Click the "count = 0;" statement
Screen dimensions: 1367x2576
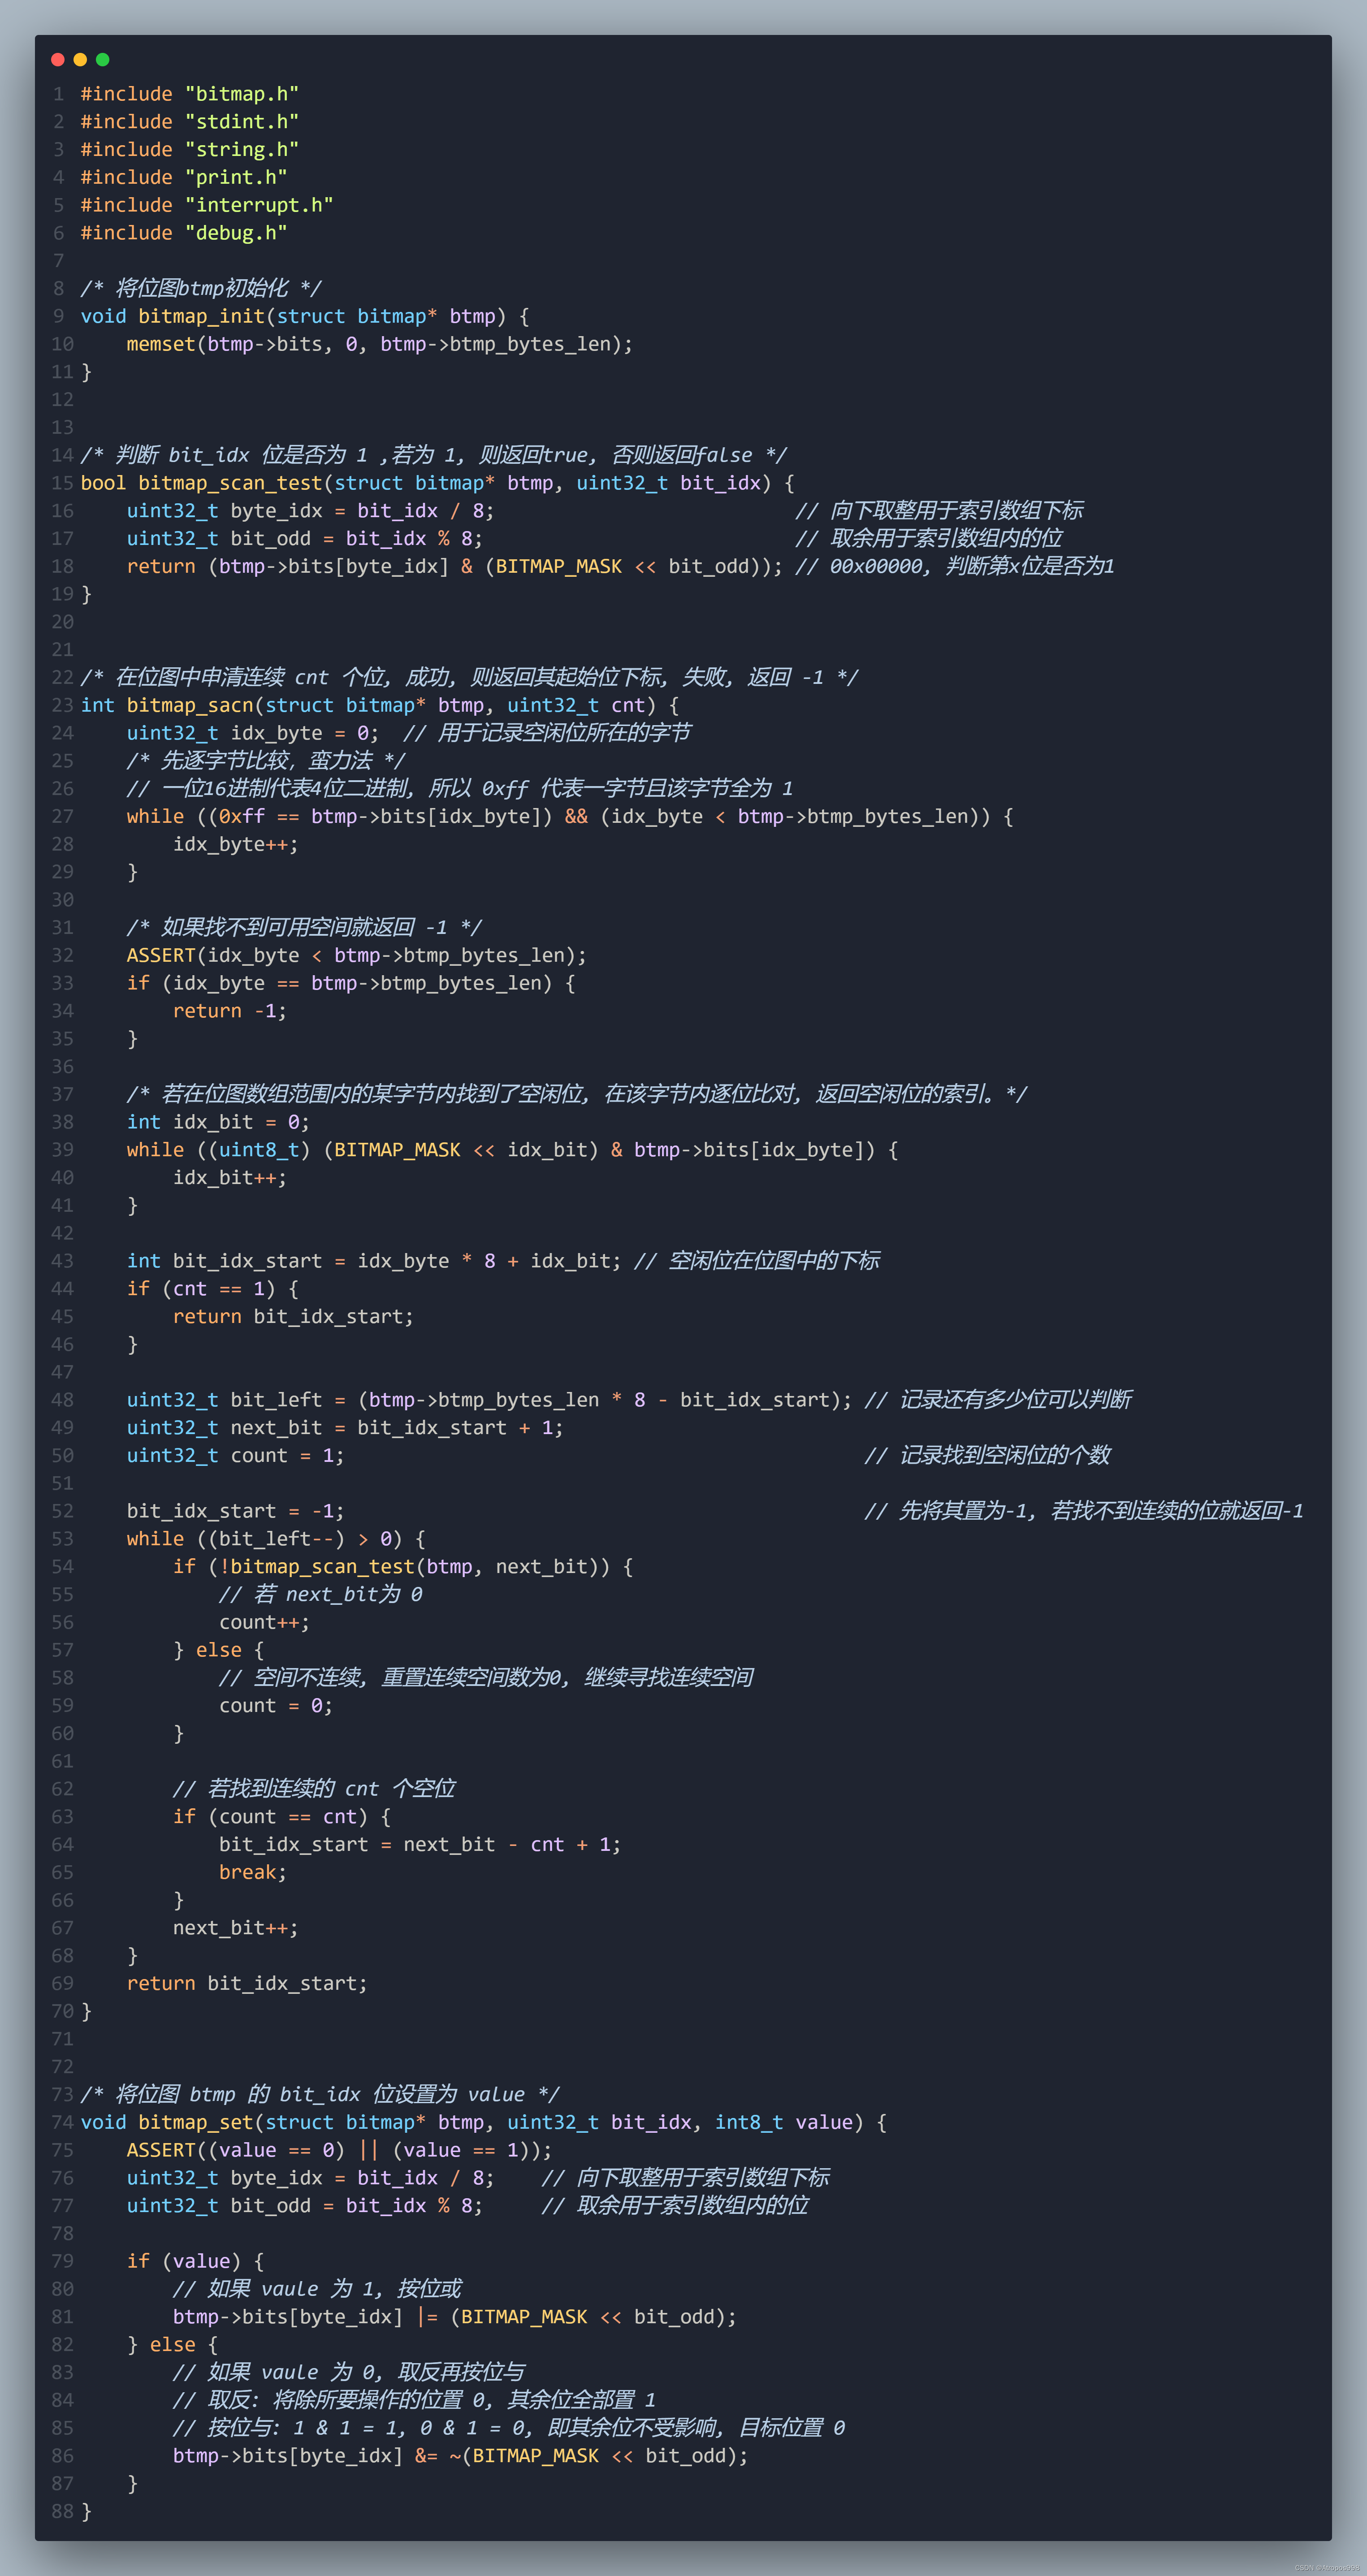tap(275, 1706)
